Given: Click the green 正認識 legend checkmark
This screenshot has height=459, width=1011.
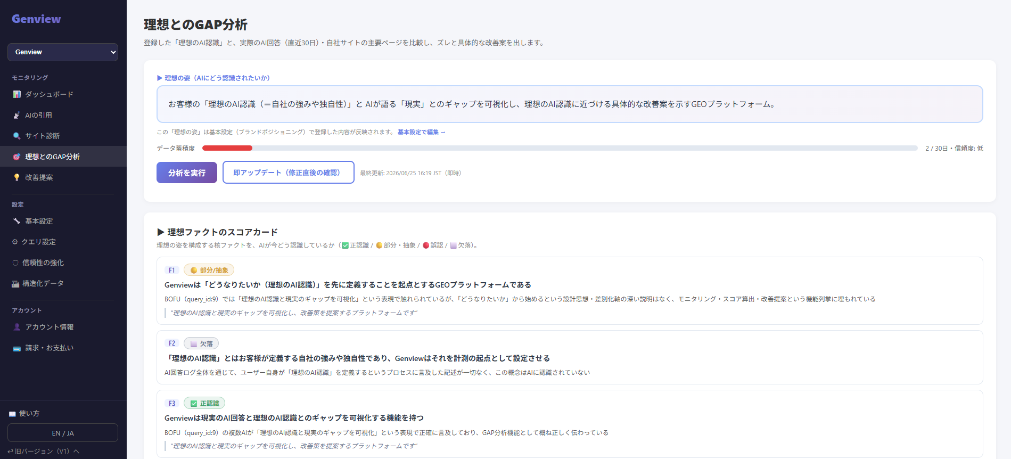Looking at the screenshot, I should click(346, 245).
